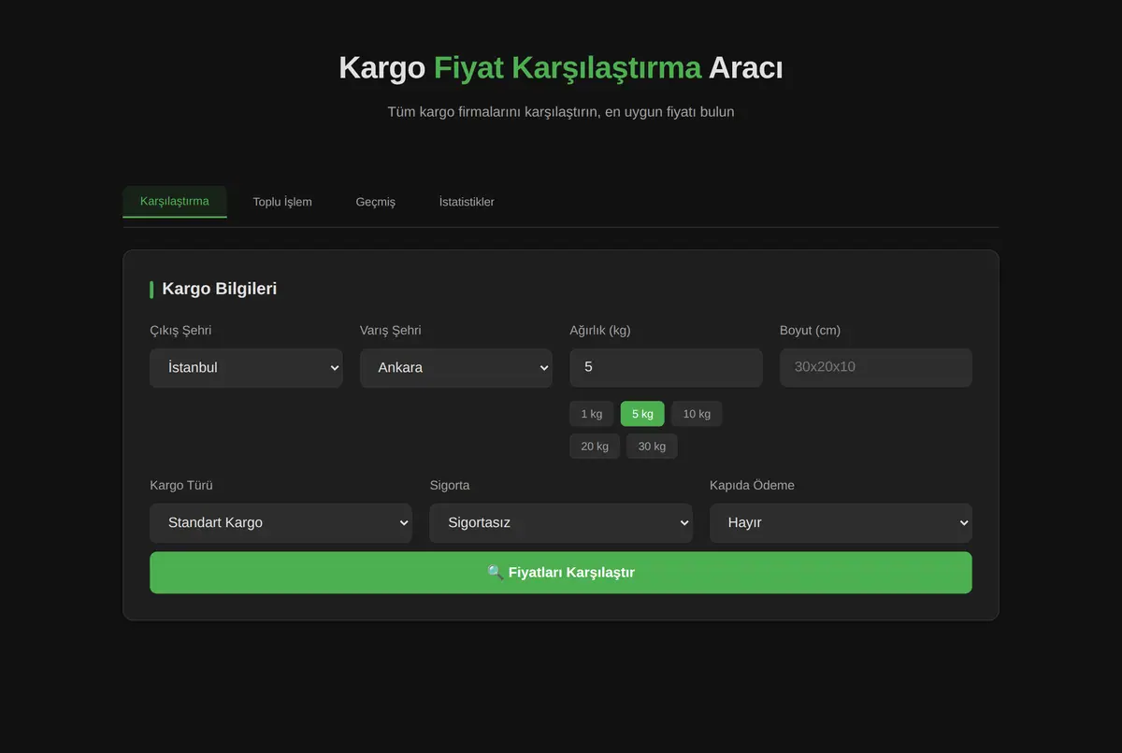The image size is (1122, 753).
Task: Click the Boyut (cm) label
Action: (810, 331)
